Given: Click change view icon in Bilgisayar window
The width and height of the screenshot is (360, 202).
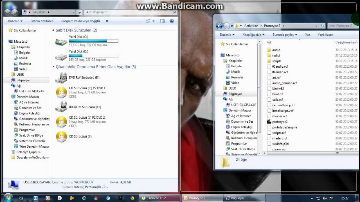Looking at the screenshot, I should tap(148, 21).
